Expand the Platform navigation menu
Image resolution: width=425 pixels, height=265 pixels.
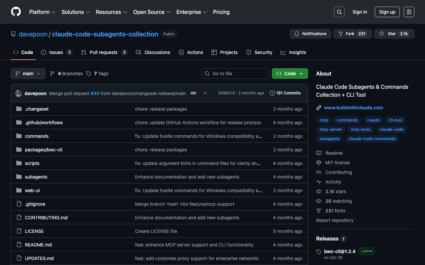[x=42, y=12]
